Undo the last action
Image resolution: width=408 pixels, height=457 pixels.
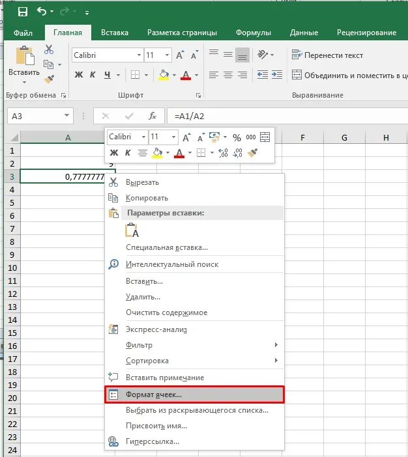coord(42,11)
